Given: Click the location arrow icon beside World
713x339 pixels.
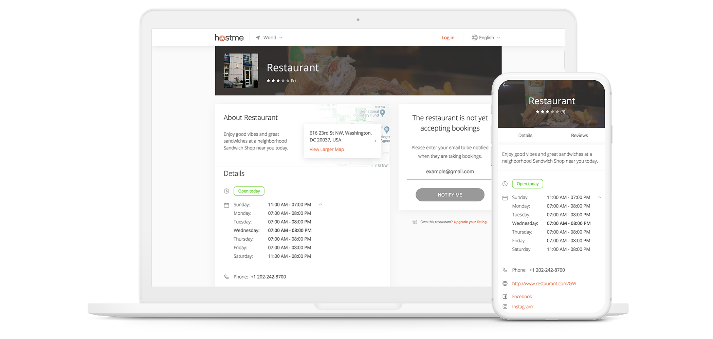Looking at the screenshot, I should tap(258, 38).
